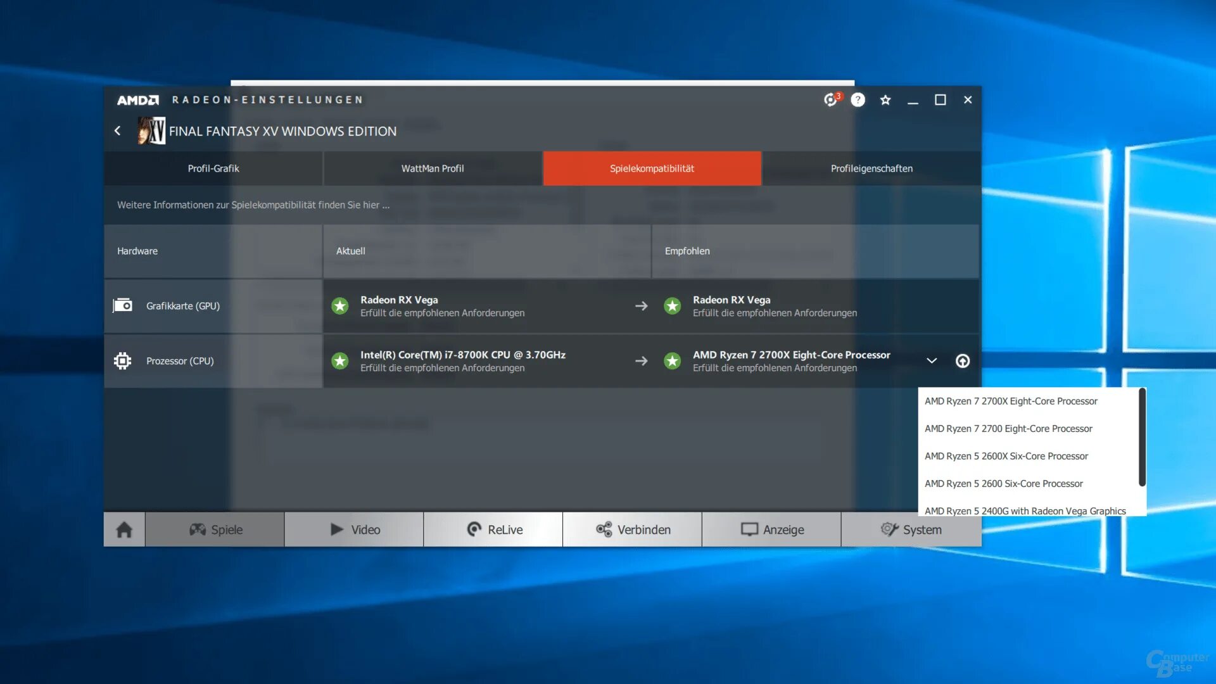
Task: Click the favorites star icon in title bar
Action: (885, 100)
